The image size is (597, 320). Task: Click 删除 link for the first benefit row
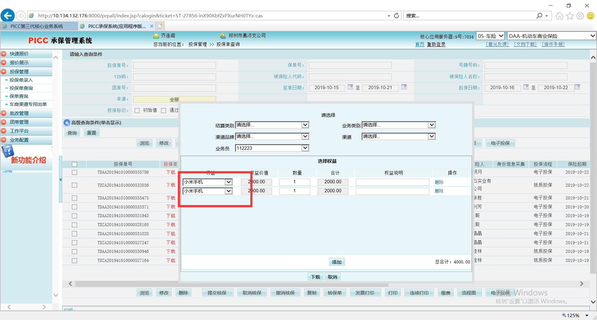439,182
